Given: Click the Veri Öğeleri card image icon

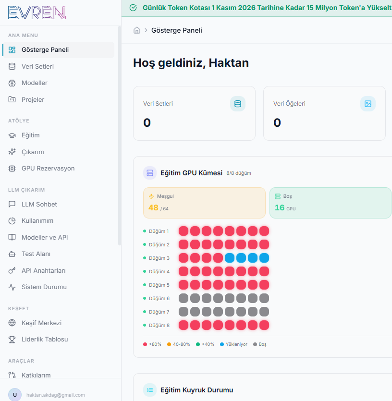Looking at the screenshot, I should pyautogui.click(x=368, y=104).
